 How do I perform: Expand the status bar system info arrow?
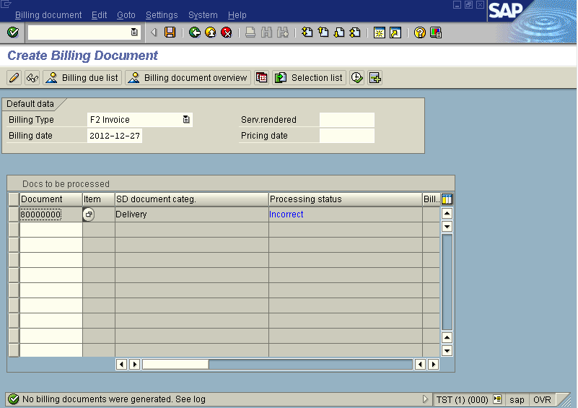click(426, 399)
